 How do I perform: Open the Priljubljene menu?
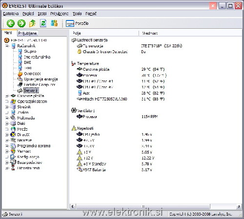(60, 14)
